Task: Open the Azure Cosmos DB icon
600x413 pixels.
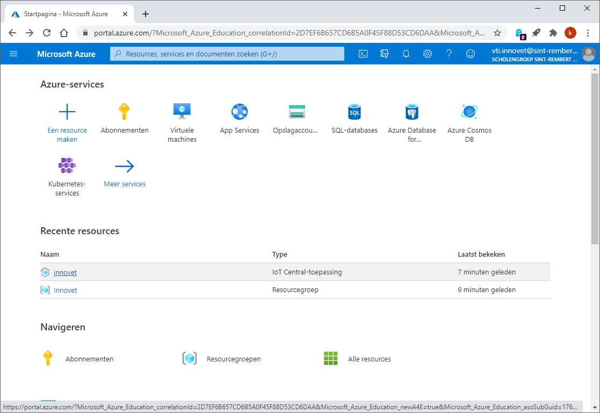Action: pyautogui.click(x=469, y=112)
